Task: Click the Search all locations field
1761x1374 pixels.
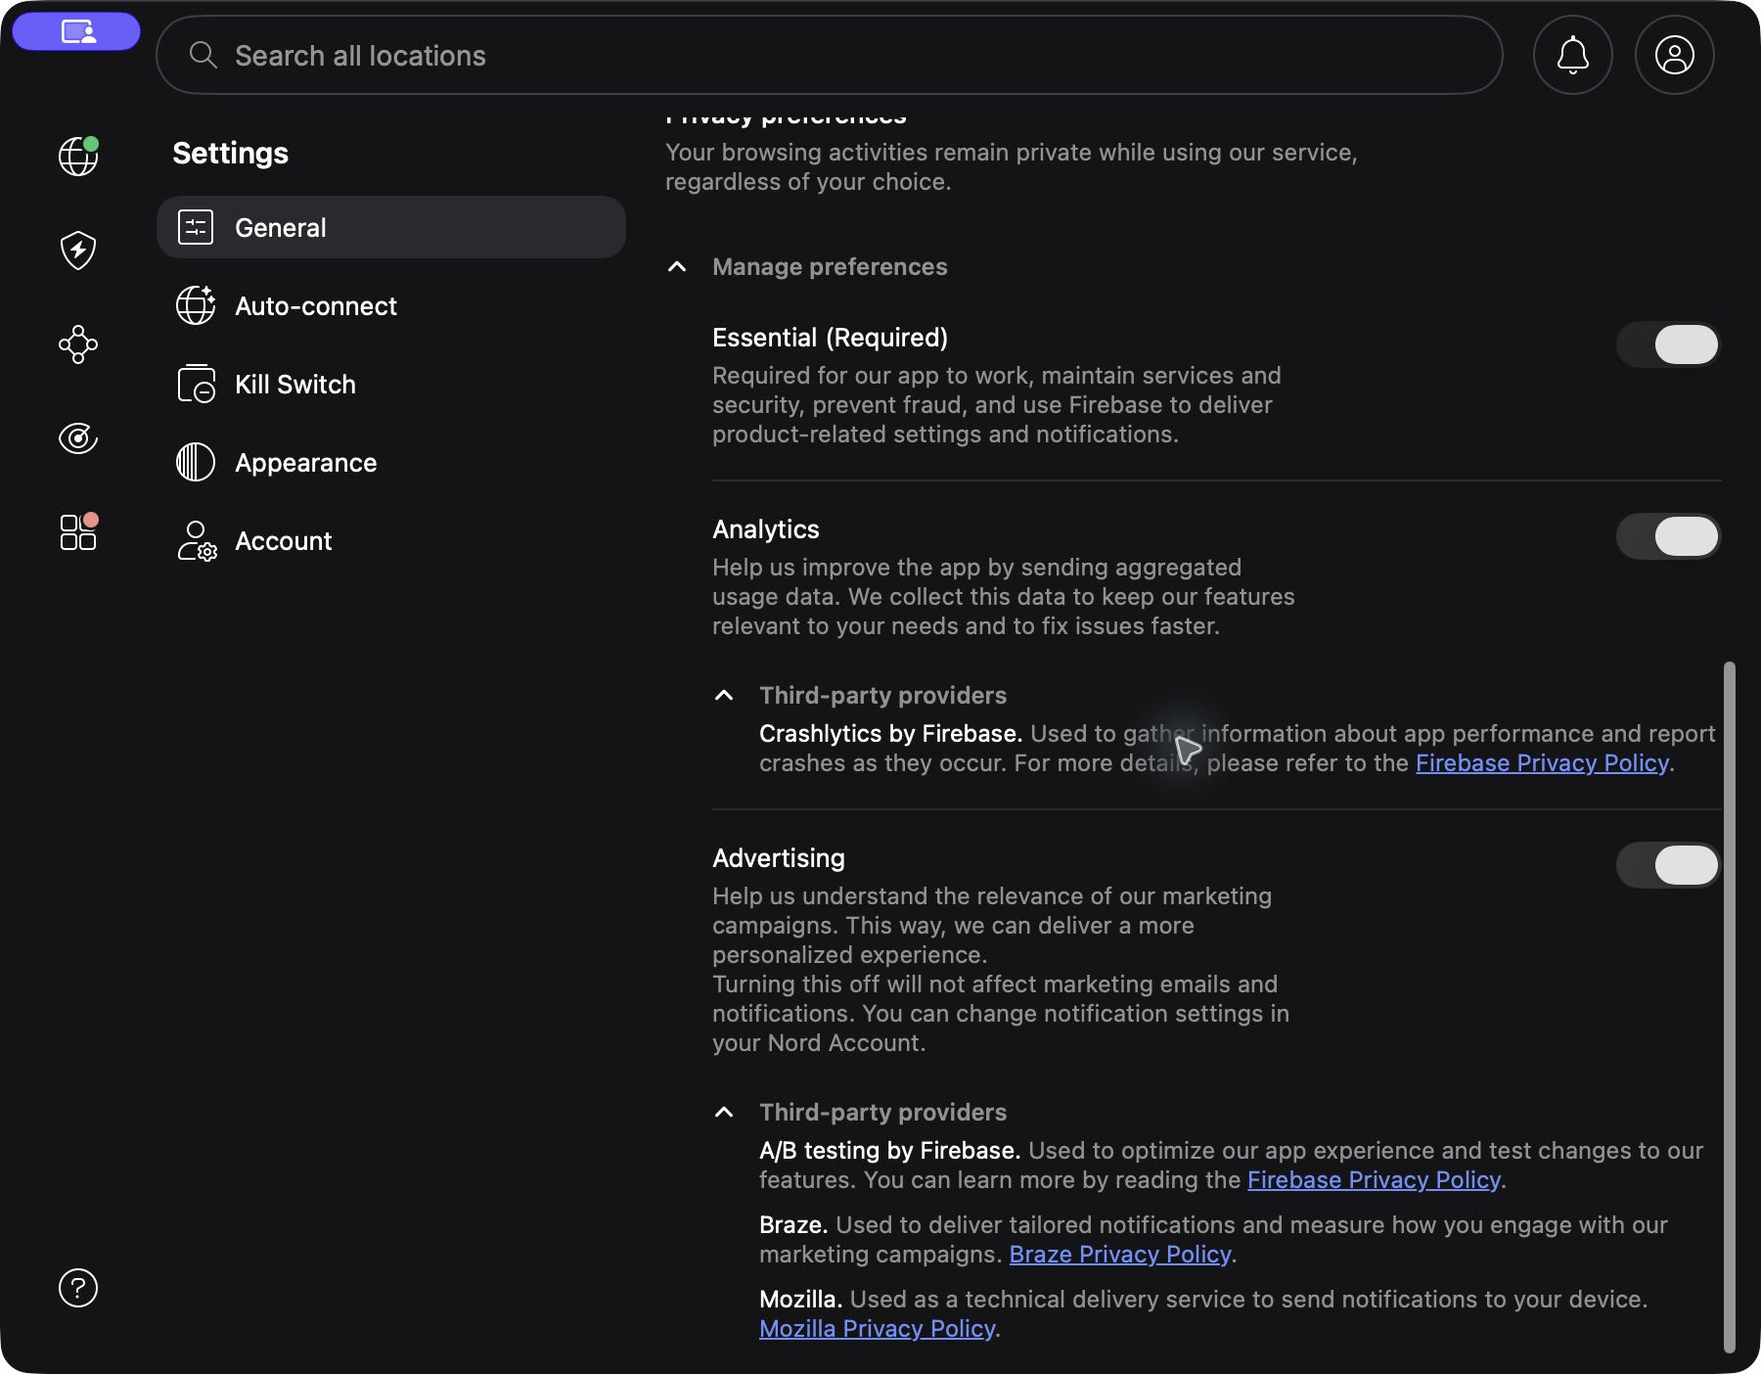Action: (830, 55)
